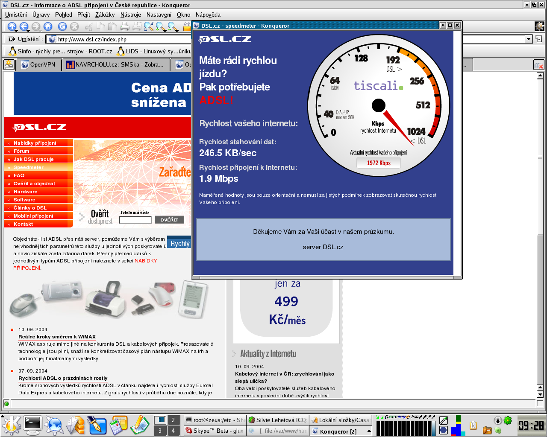Viewport: 547px width, 437px height.
Task: Launch the terminal Konsole icon in panel
Action: point(33,425)
